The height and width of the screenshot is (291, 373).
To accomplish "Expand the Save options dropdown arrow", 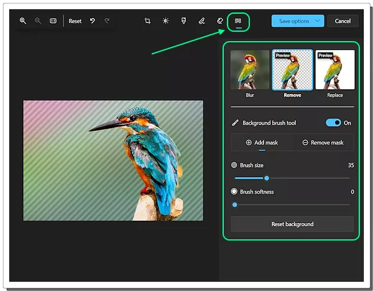I will point(318,21).
